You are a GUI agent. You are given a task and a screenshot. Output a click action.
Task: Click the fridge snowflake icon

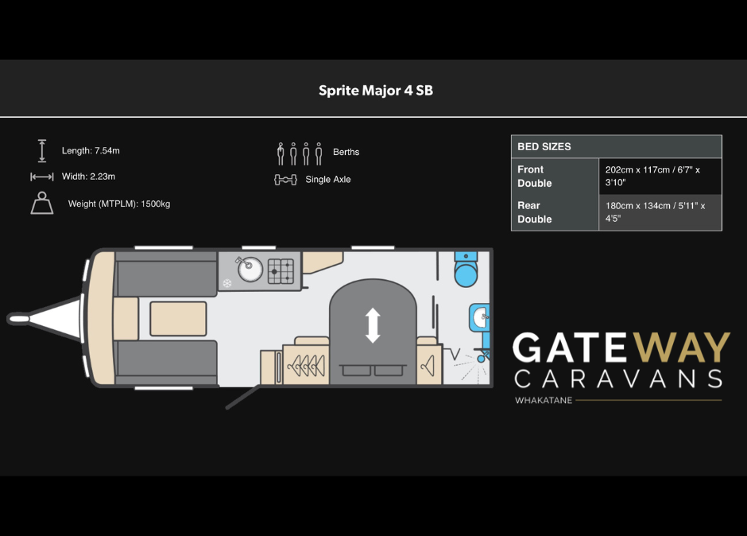click(x=227, y=282)
